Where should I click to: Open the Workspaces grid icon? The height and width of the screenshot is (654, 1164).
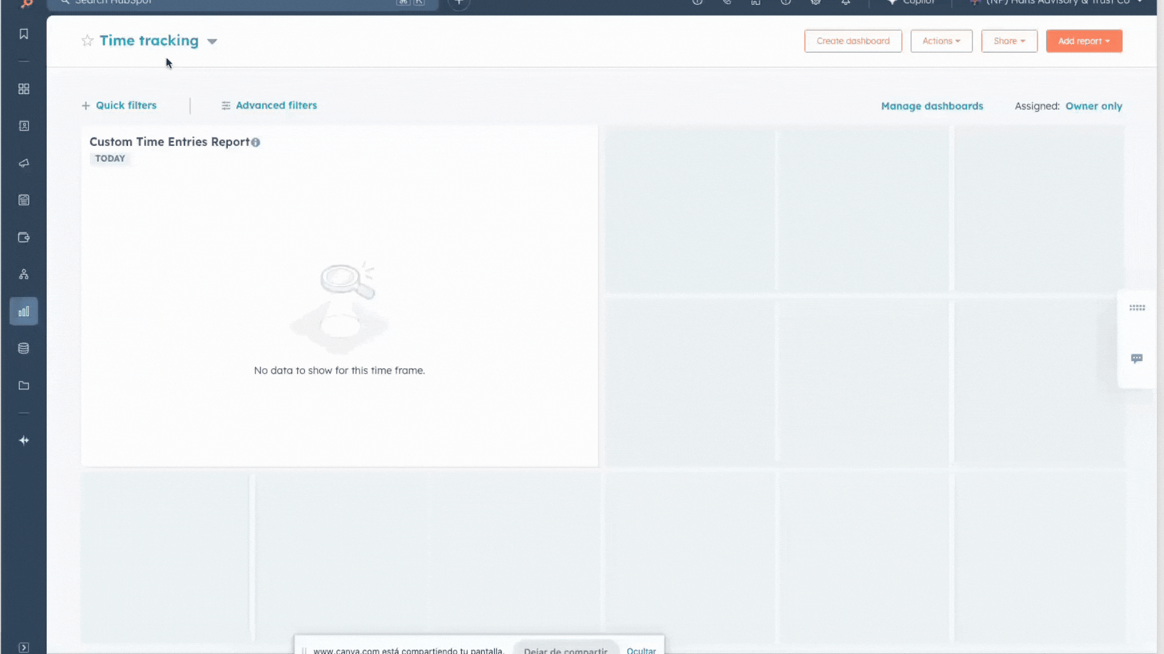[24, 89]
